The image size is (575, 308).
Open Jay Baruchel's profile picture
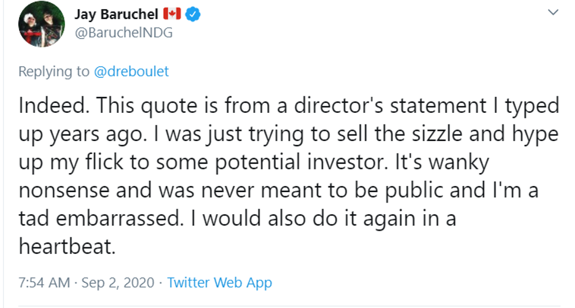(x=42, y=24)
